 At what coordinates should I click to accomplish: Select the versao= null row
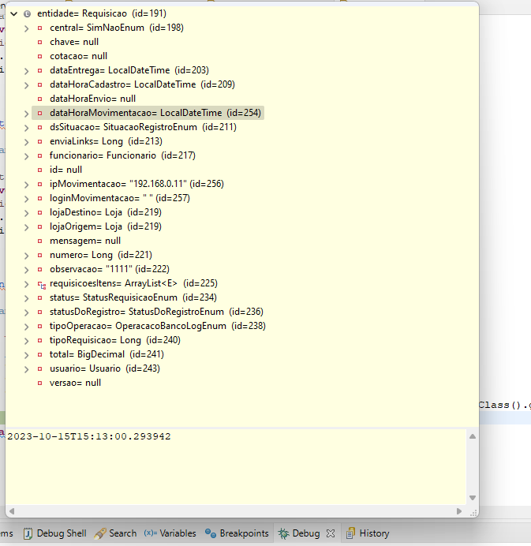[x=75, y=383]
